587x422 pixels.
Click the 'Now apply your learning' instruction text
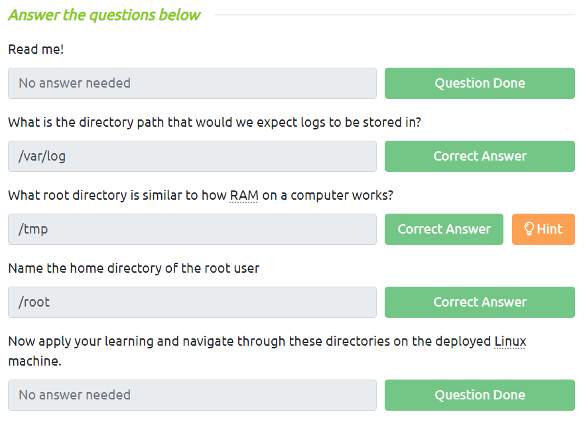249,342
